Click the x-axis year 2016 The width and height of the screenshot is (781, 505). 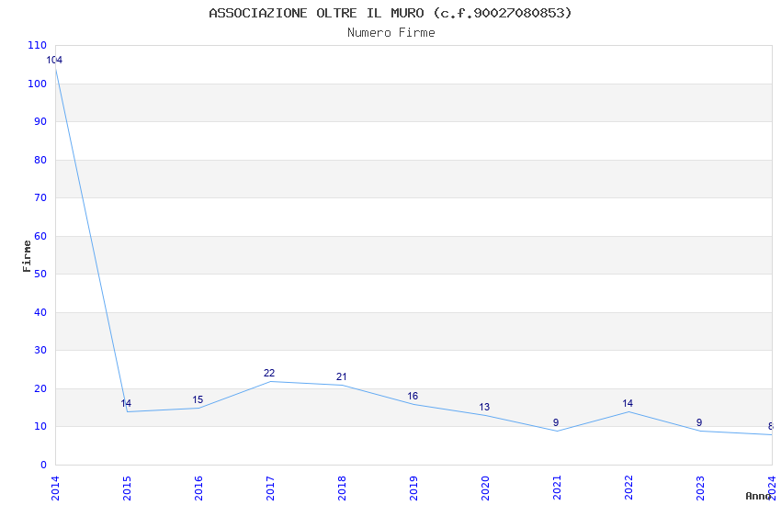[x=198, y=488]
